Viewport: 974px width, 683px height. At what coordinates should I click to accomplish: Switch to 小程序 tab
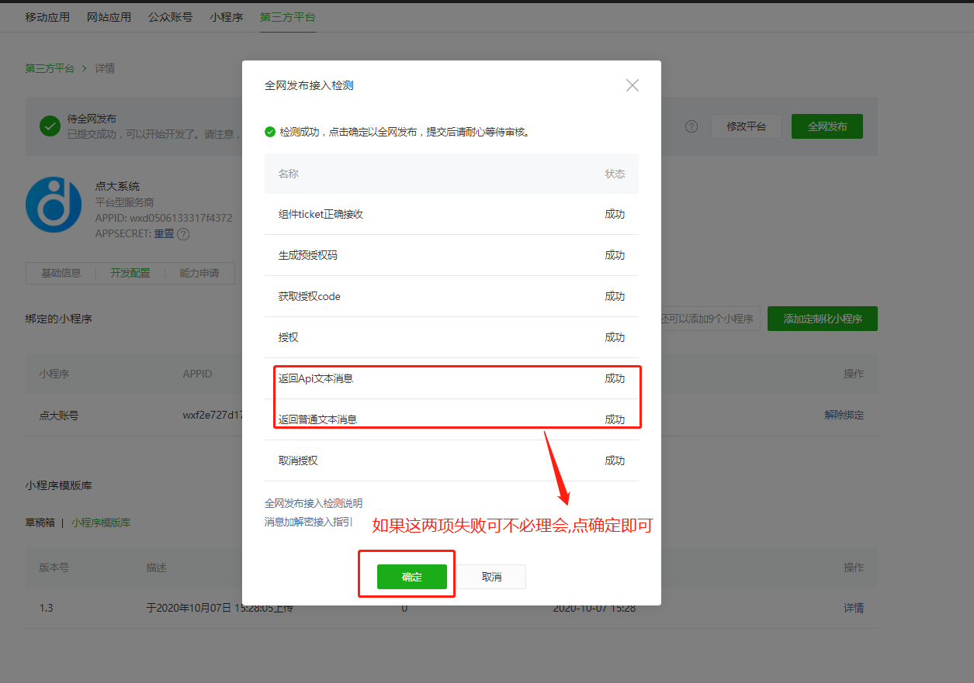click(x=227, y=17)
